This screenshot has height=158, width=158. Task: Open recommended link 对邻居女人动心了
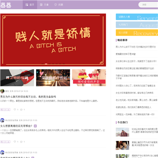coord(136,86)
